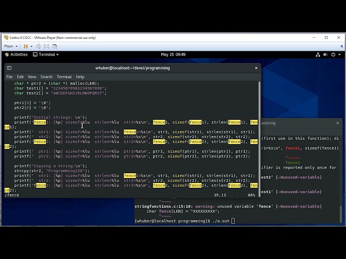
Task: Click the line printf("Copying a string:\n")
Action: (50, 166)
